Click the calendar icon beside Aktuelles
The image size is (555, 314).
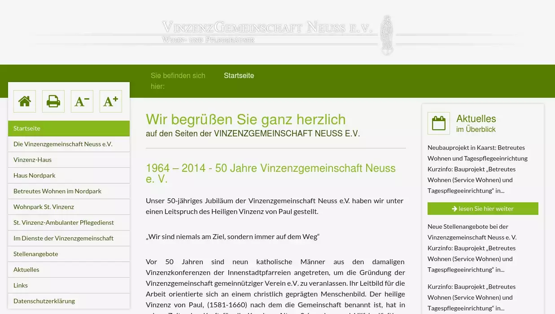[x=438, y=123]
